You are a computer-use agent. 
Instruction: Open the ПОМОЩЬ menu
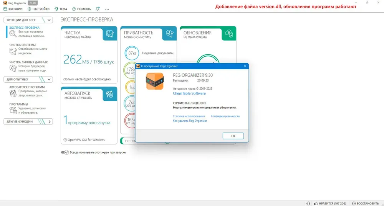pos(81,9)
